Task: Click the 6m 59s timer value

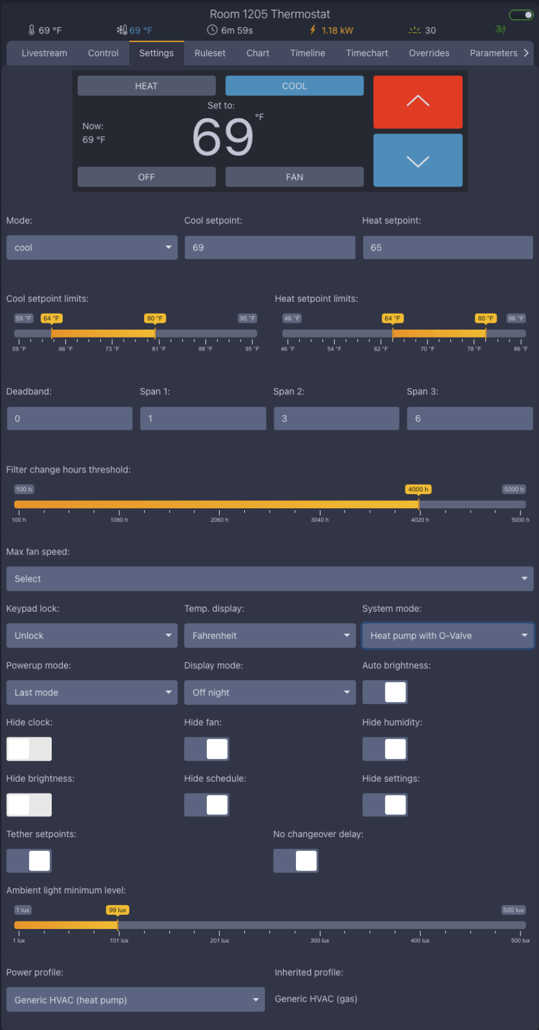Action: pos(237,30)
